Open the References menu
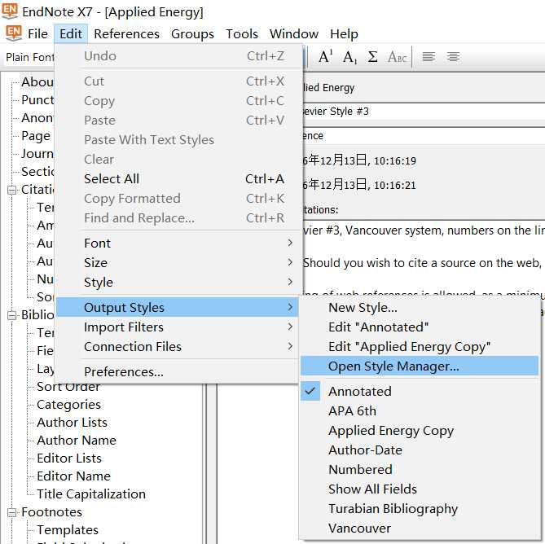The height and width of the screenshot is (544, 545). point(126,33)
